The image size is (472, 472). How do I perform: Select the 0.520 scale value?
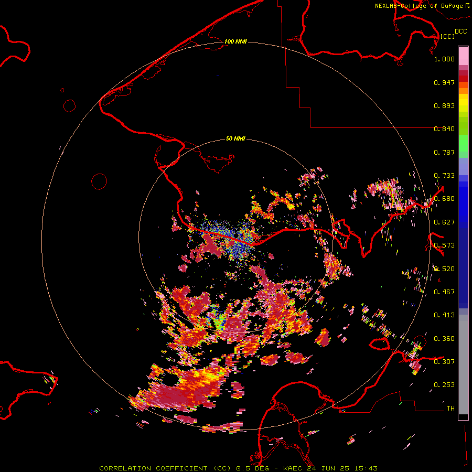tap(444, 269)
